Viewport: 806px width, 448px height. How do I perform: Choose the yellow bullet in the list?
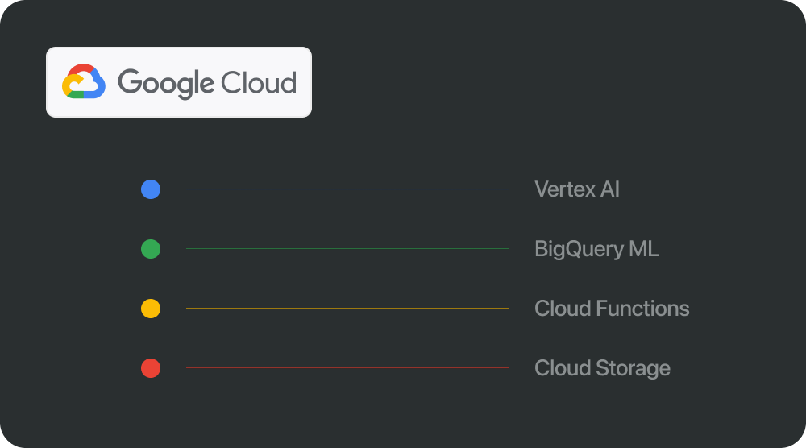coord(151,309)
